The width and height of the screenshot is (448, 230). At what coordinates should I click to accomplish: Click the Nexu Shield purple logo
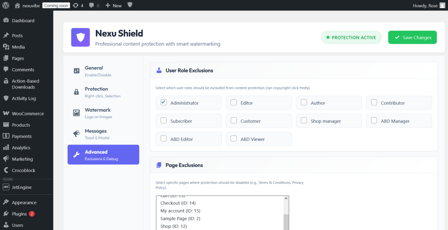coord(80,38)
